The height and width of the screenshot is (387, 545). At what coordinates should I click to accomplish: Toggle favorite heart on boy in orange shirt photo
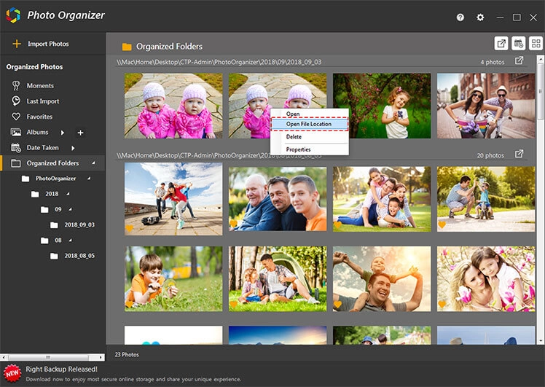click(x=129, y=304)
